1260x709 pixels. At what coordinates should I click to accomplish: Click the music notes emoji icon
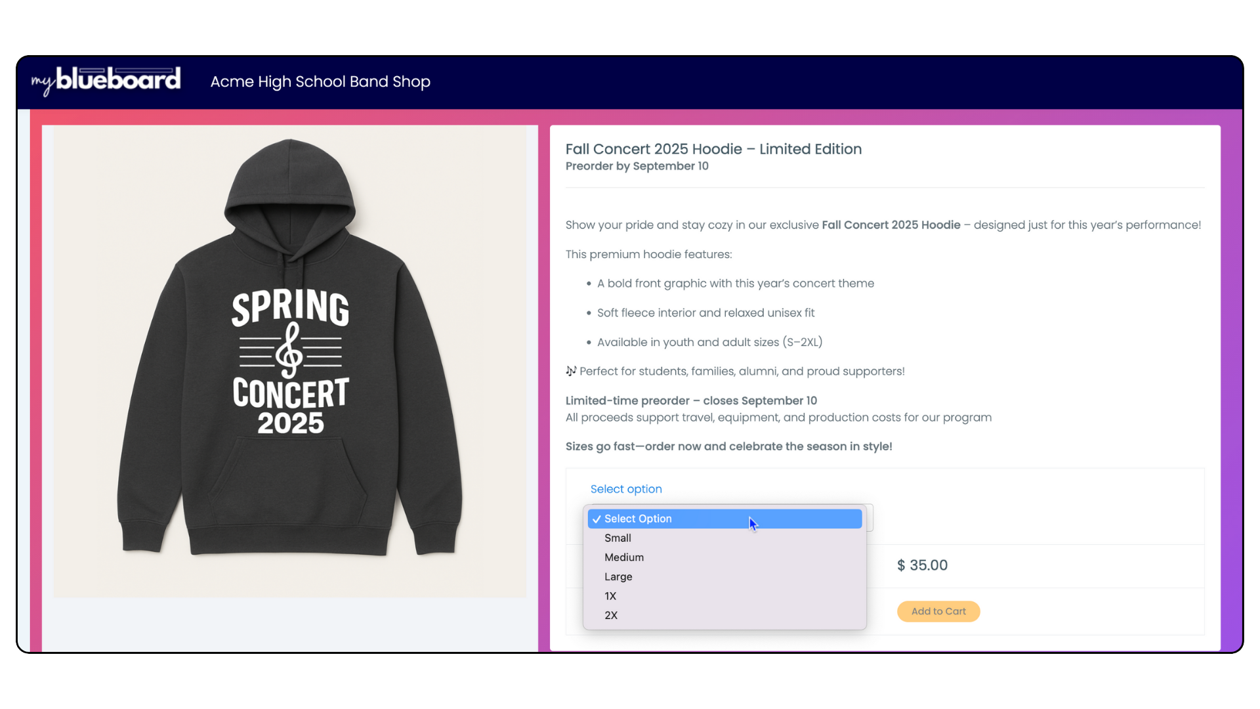571,371
